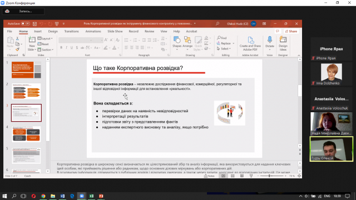
Task: Click the font color A button
Action: coord(115,48)
